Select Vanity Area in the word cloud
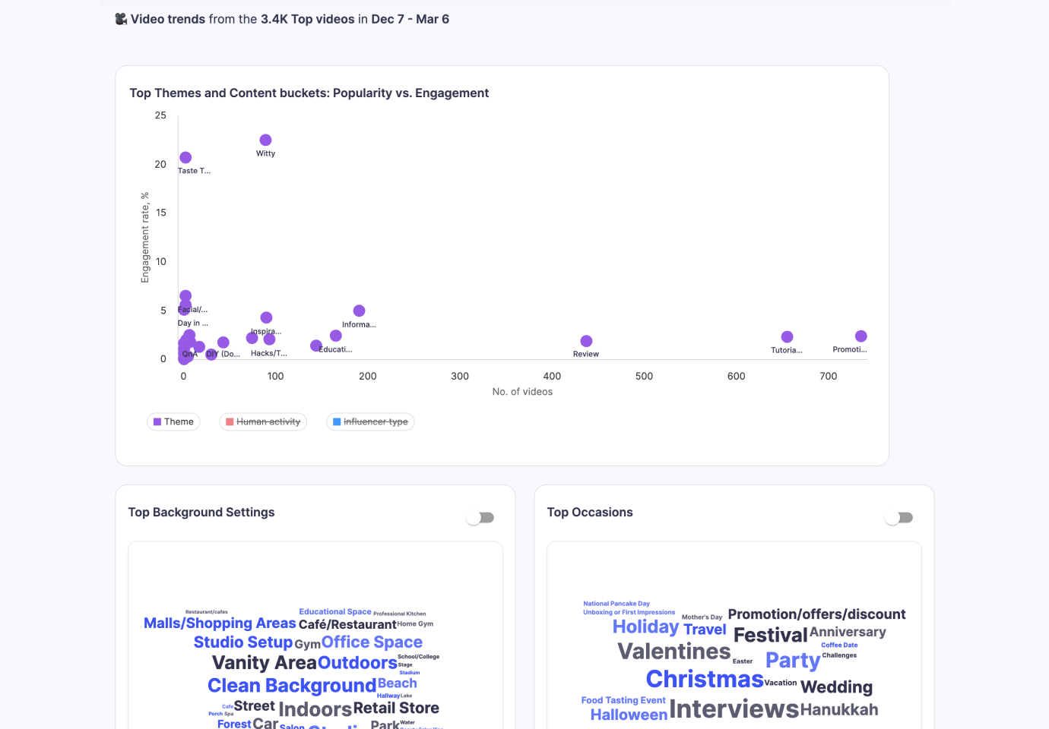1049x729 pixels. coord(264,663)
